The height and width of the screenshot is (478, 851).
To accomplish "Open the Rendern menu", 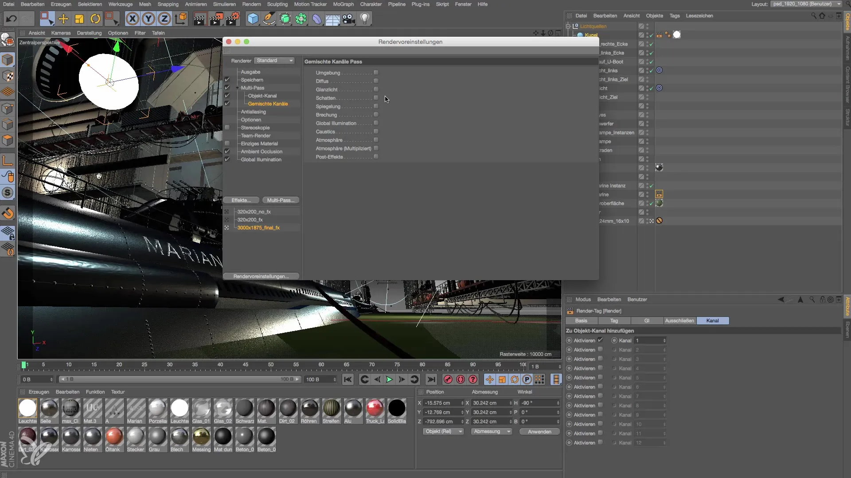I will click(251, 4).
